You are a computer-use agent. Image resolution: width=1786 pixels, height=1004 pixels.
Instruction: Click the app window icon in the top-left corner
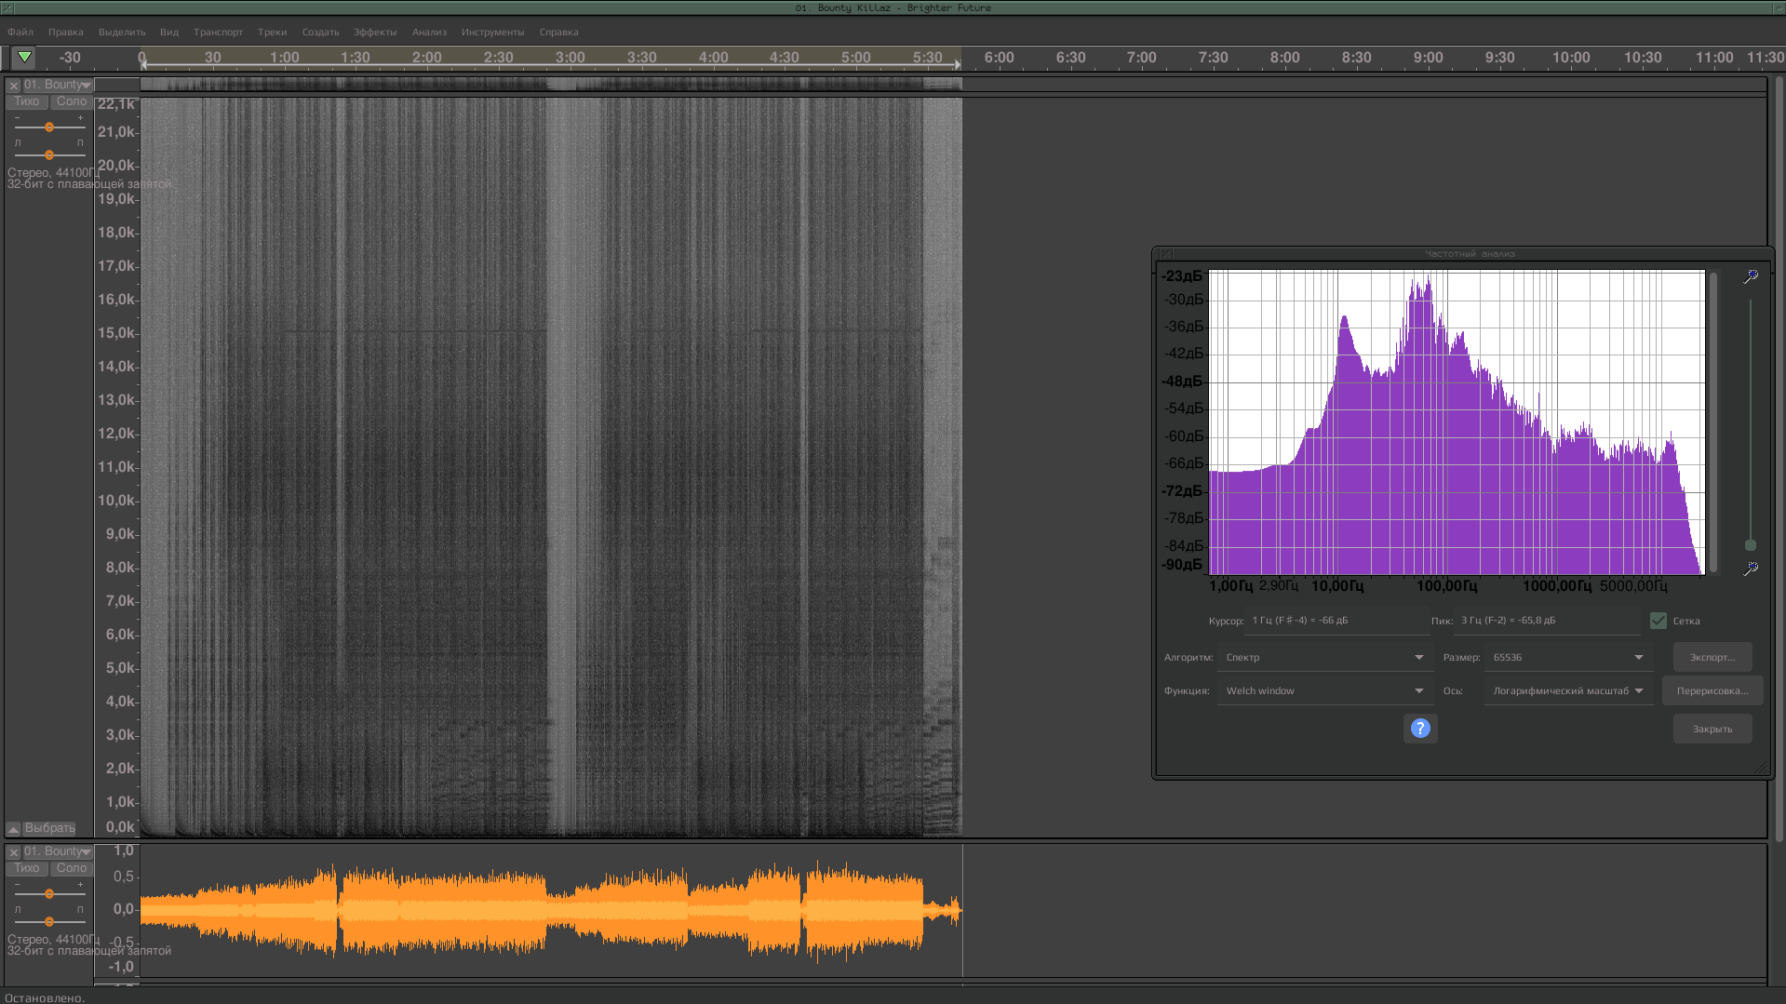click(x=7, y=7)
